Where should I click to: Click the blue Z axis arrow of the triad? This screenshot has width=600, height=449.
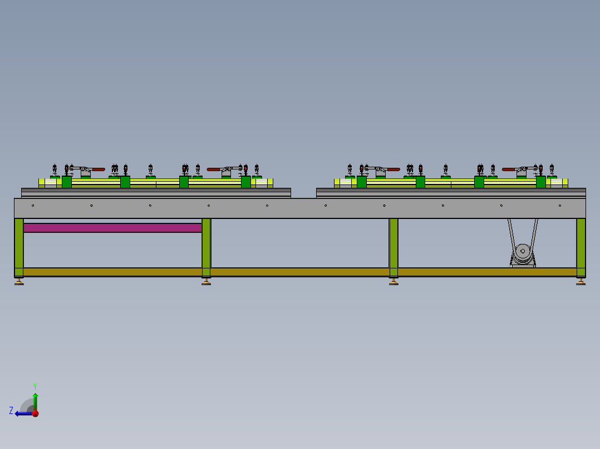pos(23,413)
